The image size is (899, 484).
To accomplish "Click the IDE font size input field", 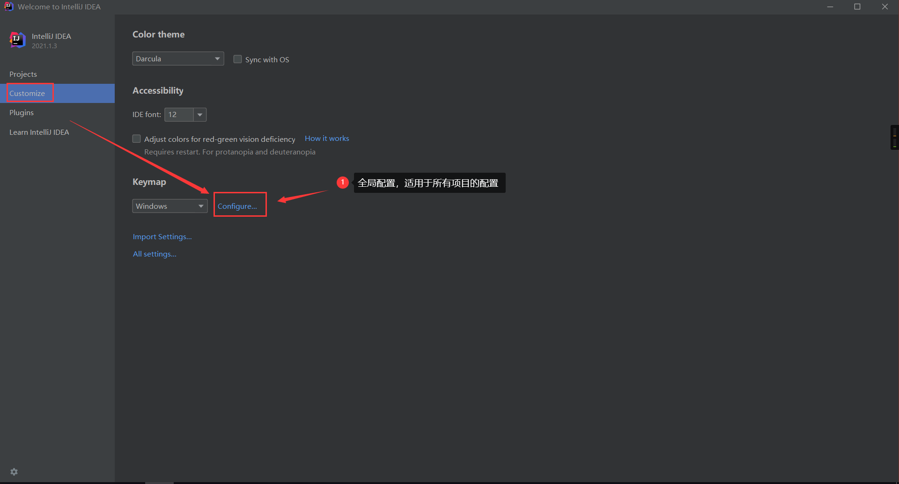I will pyautogui.click(x=179, y=115).
